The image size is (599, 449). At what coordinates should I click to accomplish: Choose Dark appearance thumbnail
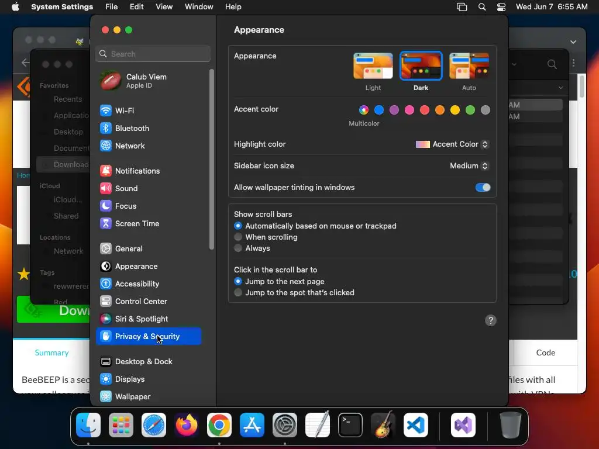[x=421, y=66]
